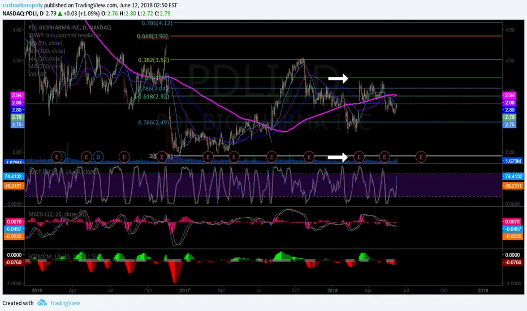Click the 2019 label on the time axis
Screen dimensions: 527x311
(x=483, y=291)
